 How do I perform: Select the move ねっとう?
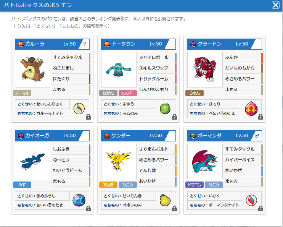[x=71, y=160]
